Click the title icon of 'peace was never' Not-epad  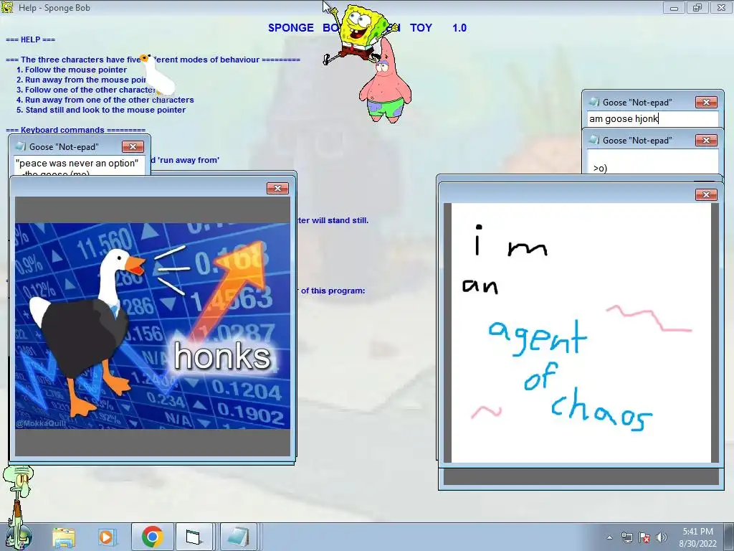pyautogui.click(x=21, y=146)
